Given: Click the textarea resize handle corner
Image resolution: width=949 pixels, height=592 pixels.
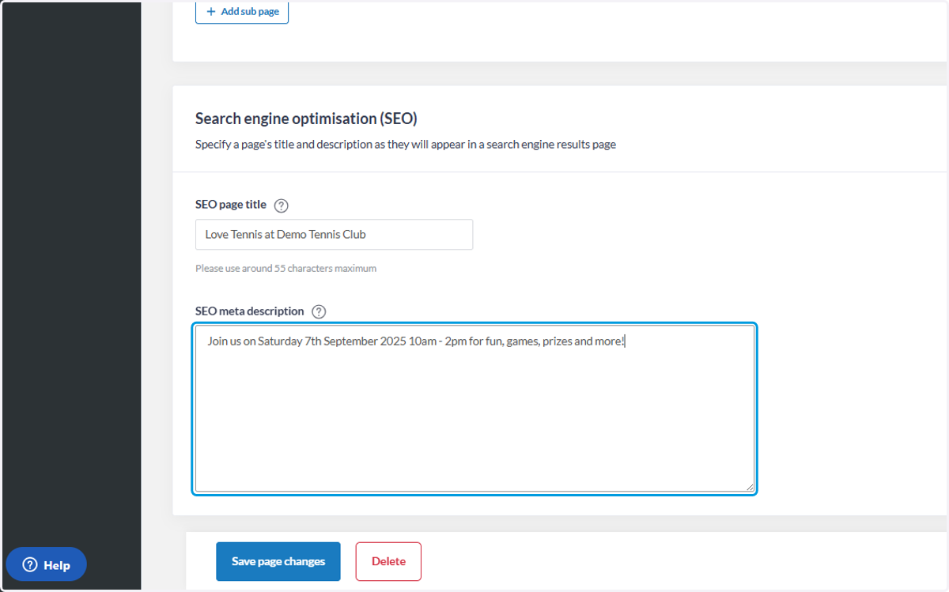Looking at the screenshot, I should [749, 487].
